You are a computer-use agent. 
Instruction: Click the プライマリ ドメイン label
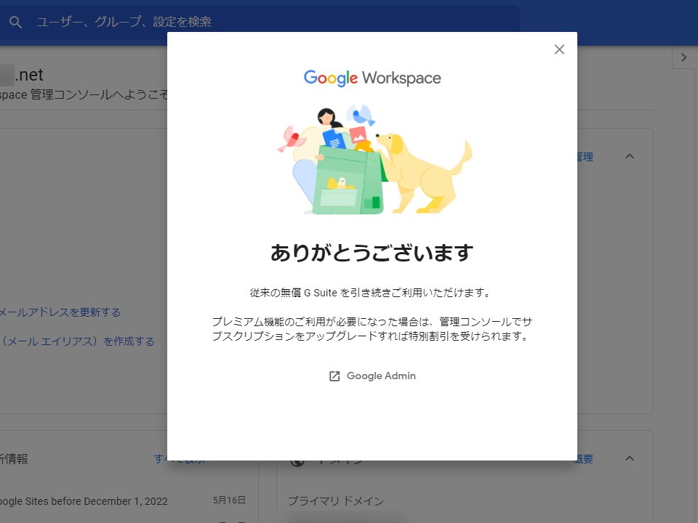pyautogui.click(x=335, y=500)
